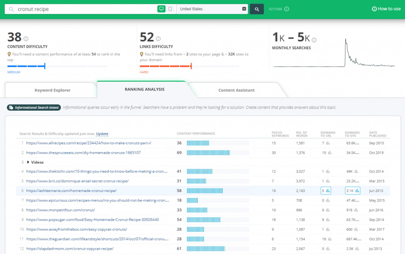Switch to the Keyword Explorer tab

point(52,90)
